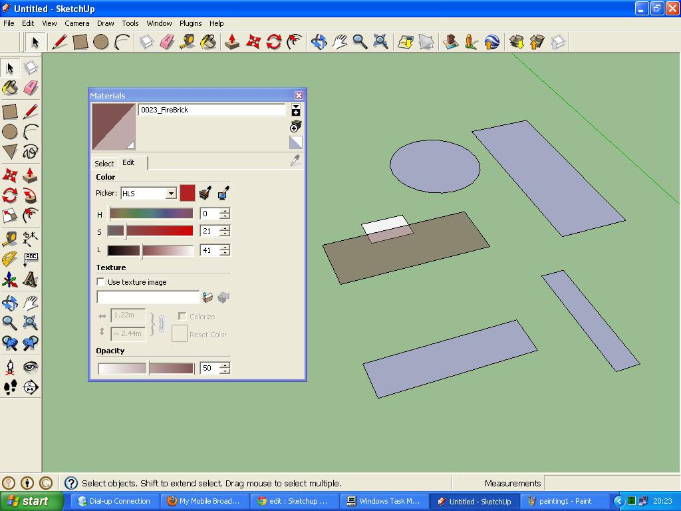Open the Camera menu

coord(77,23)
